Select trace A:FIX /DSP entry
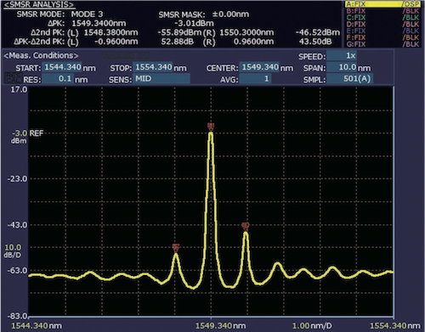This screenshot has height=332, width=425. pyautogui.click(x=382, y=4)
